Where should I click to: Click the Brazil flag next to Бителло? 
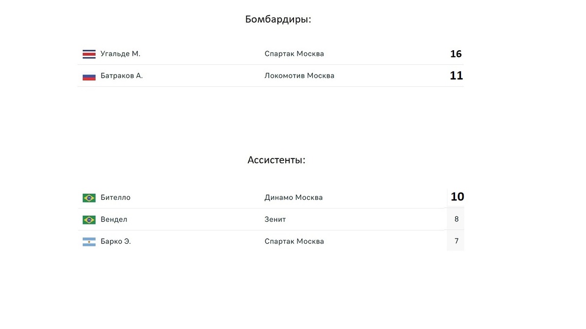coord(89,198)
